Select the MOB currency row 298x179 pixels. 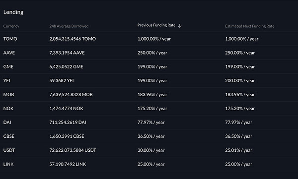click(149, 94)
